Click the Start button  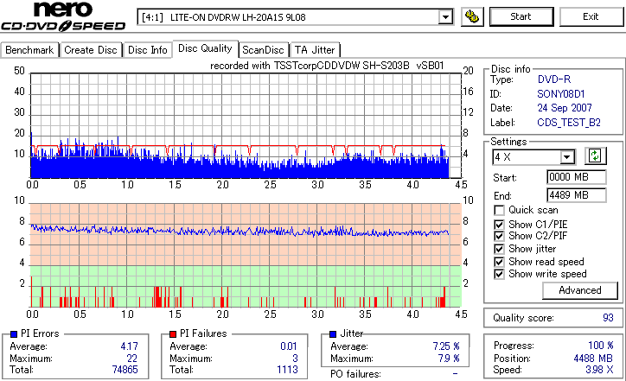[521, 16]
